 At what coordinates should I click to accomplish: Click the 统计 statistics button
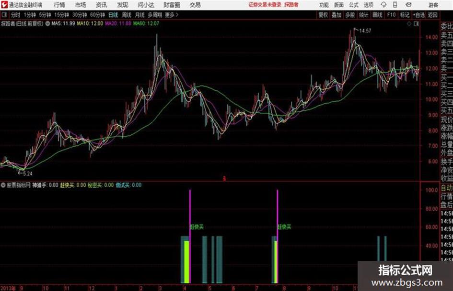pos(364,15)
